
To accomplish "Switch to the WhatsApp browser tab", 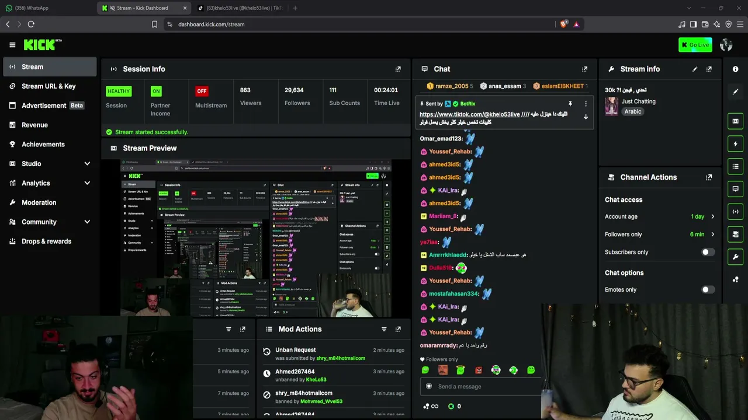I will 49,8.
